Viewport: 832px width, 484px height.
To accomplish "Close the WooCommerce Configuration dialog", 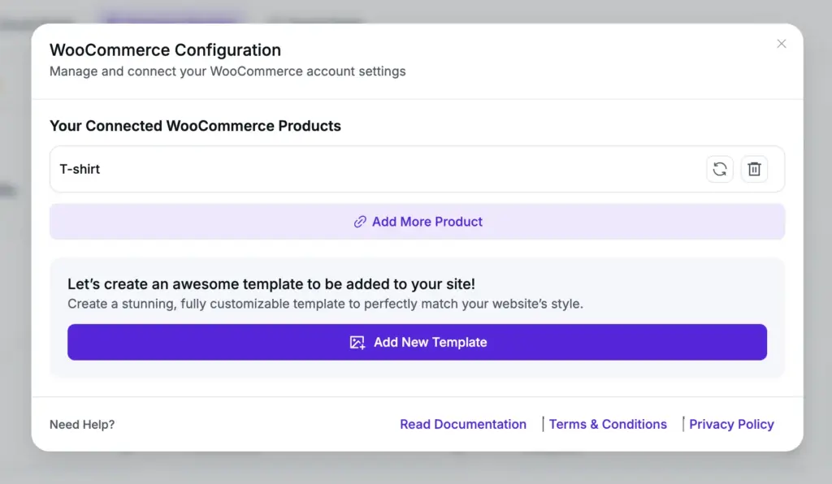I will click(781, 44).
